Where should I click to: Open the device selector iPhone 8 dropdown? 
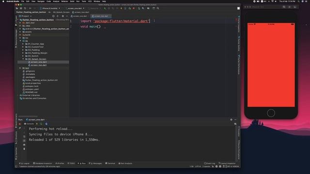point(50,9)
